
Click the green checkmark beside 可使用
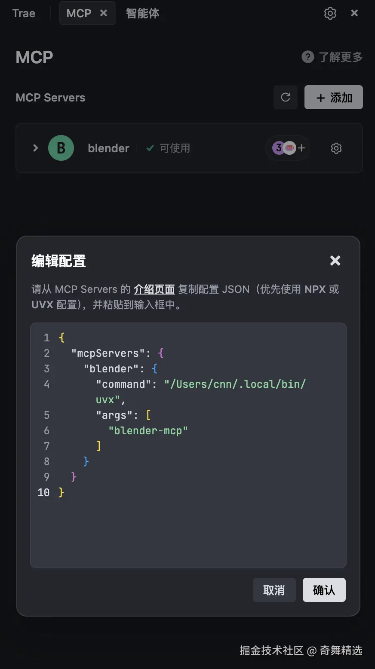pos(150,148)
